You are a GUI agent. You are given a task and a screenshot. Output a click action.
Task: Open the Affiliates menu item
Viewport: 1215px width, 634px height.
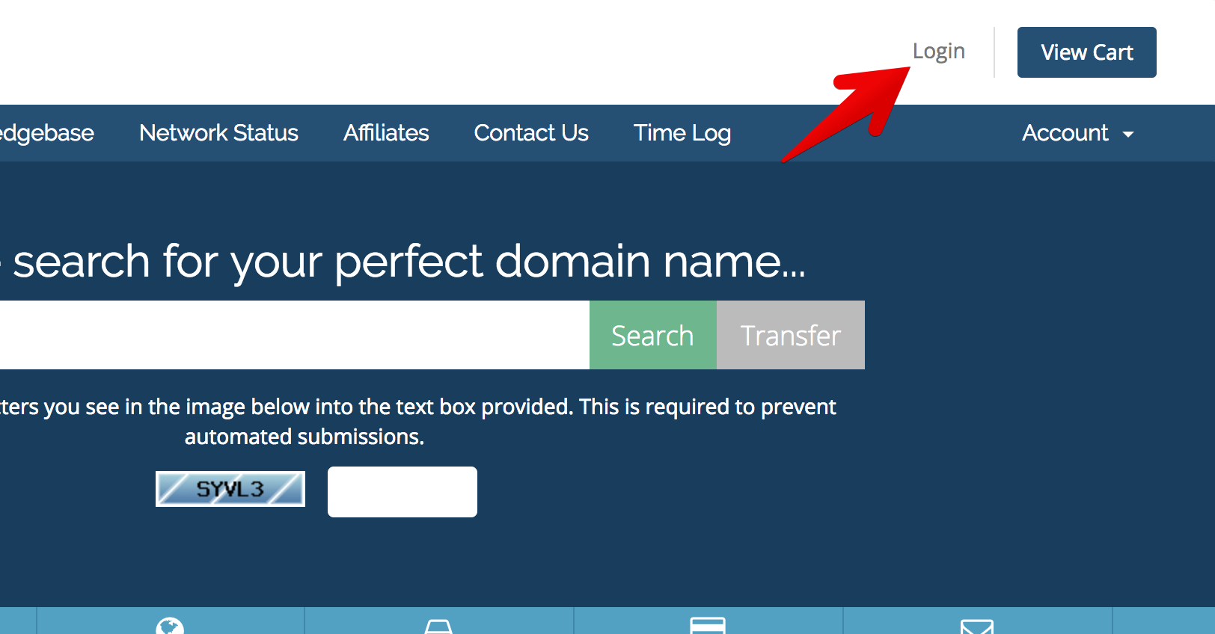coord(386,133)
